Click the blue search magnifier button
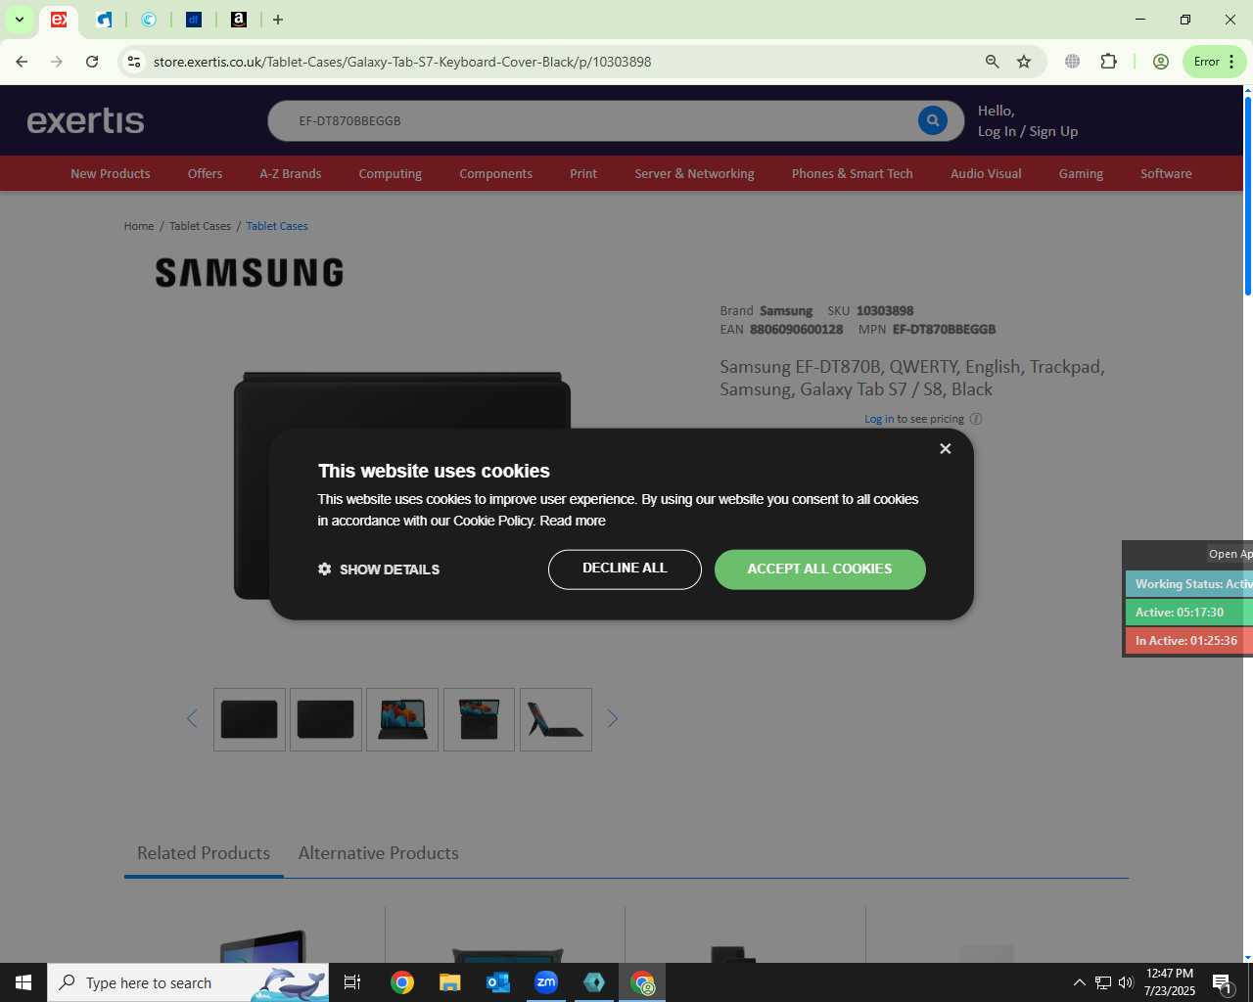 (932, 120)
